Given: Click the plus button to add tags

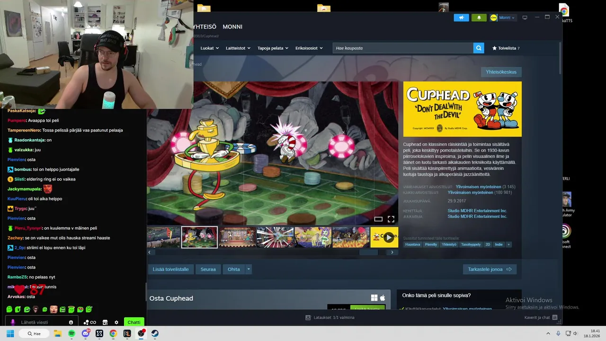Looking at the screenshot, I should (x=508, y=244).
